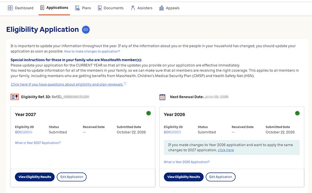Edit Application for Year 2026

220,177
